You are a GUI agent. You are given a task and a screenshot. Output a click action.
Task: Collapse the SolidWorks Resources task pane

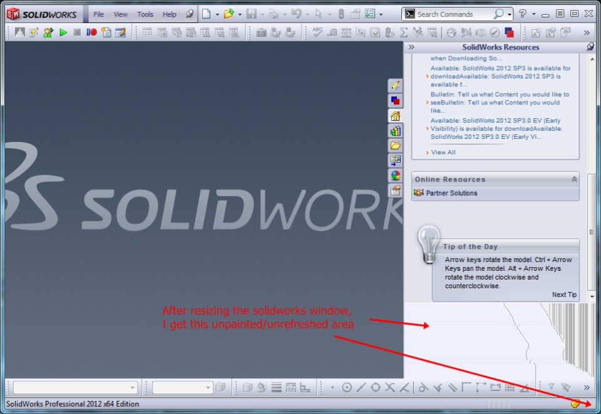click(x=411, y=47)
